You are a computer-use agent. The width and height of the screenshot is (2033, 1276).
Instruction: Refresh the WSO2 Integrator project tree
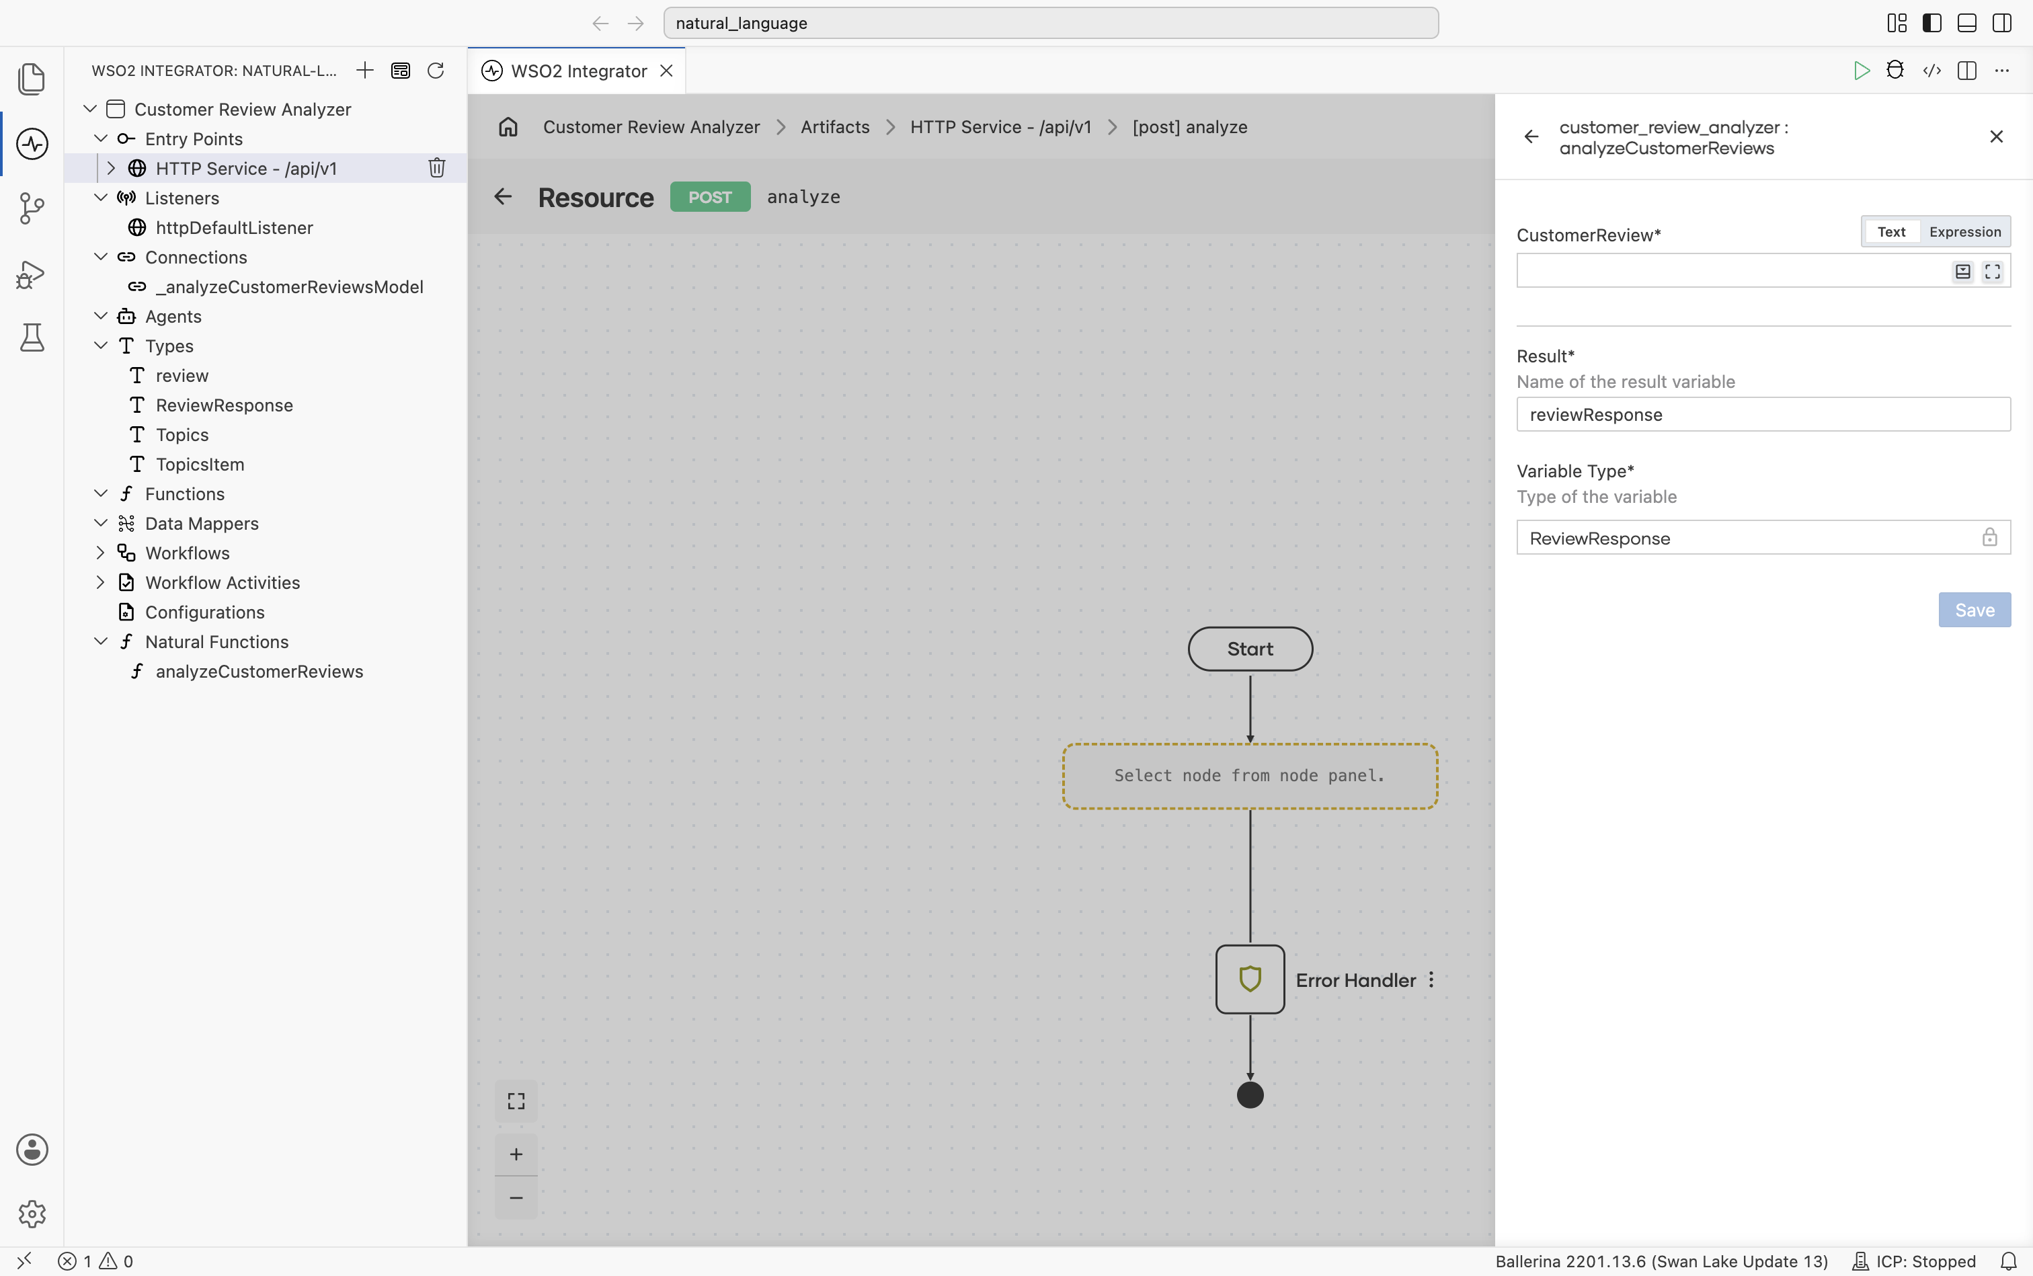point(436,70)
